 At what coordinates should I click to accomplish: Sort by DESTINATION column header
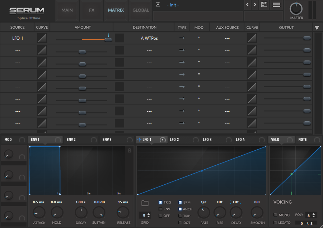[144, 27]
